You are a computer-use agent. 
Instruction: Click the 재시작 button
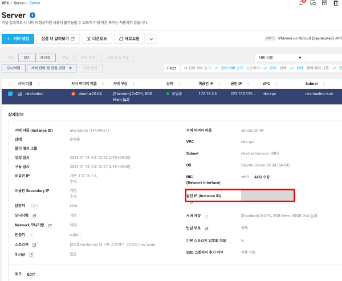(46, 58)
